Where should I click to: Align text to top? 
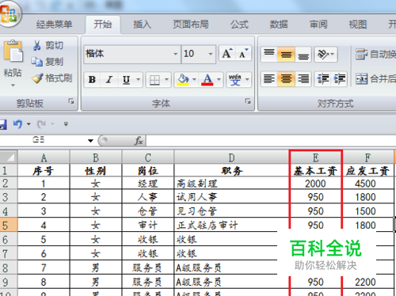[269, 54]
